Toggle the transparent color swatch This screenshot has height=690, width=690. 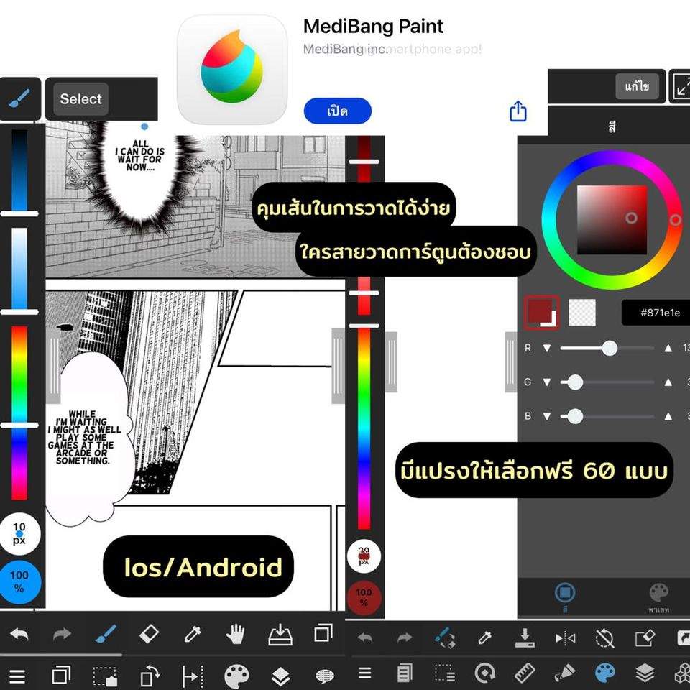(x=582, y=313)
